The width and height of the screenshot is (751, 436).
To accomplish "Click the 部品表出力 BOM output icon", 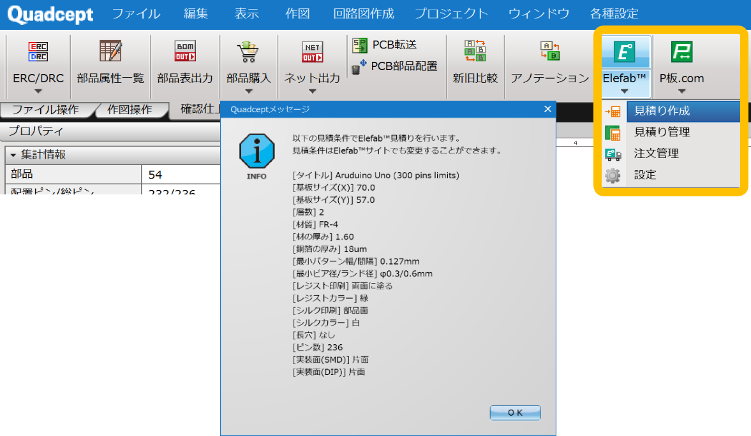I will (185, 51).
